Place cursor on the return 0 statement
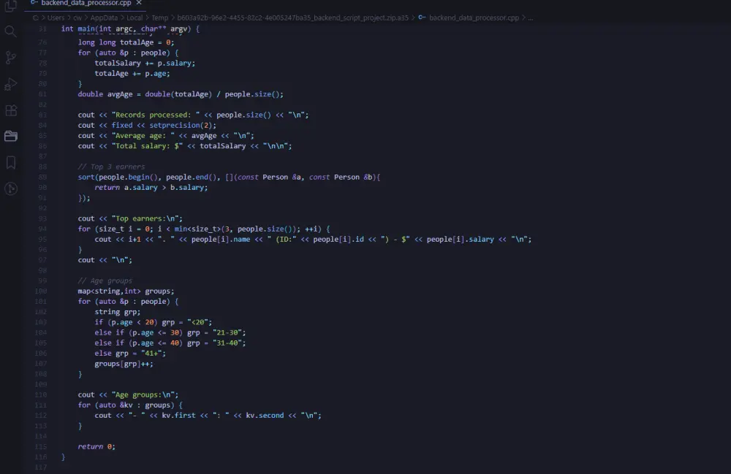The height and width of the screenshot is (474, 731). pyautogui.click(x=96, y=446)
